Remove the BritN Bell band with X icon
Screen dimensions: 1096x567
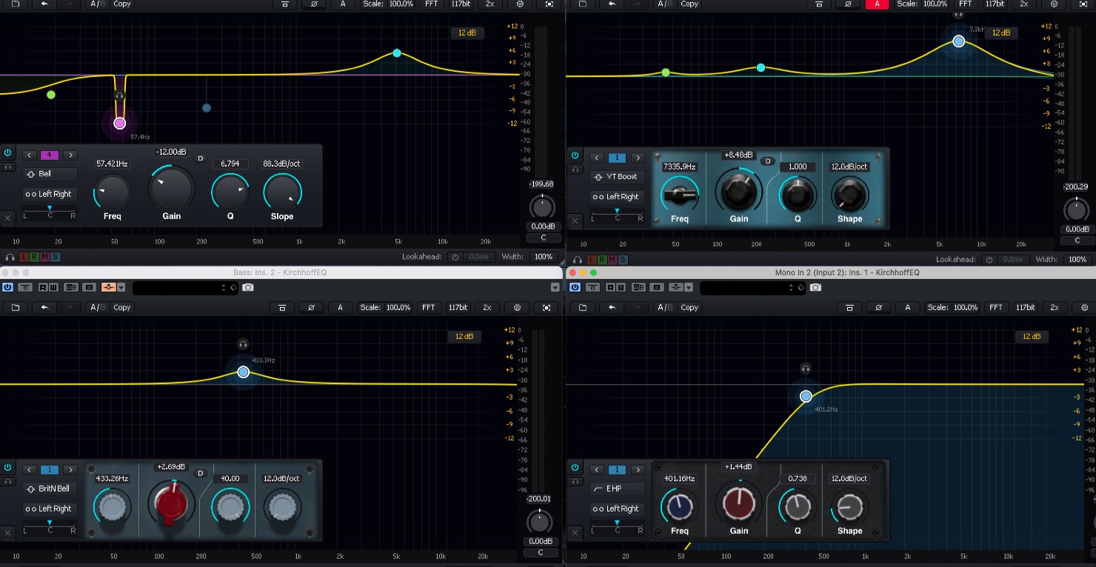pyautogui.click(x=7, y=532)
